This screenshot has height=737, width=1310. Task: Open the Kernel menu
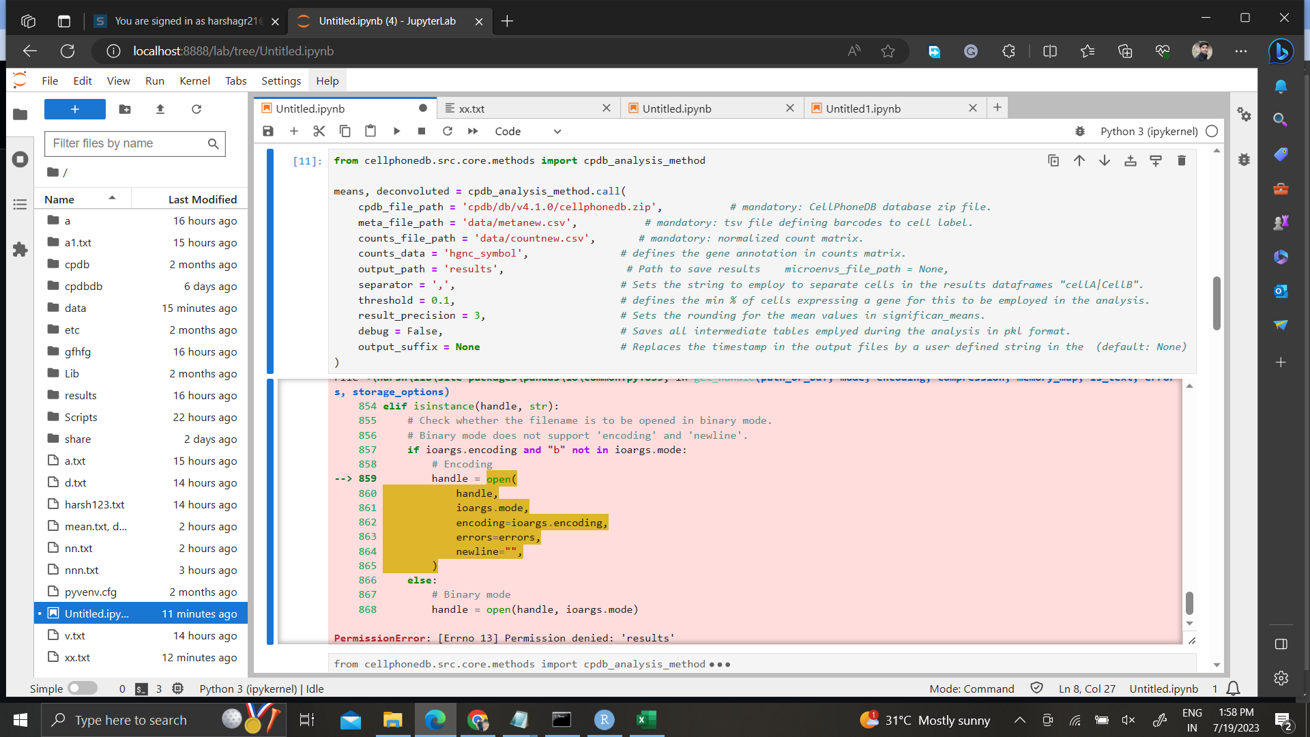click(194, 81)
